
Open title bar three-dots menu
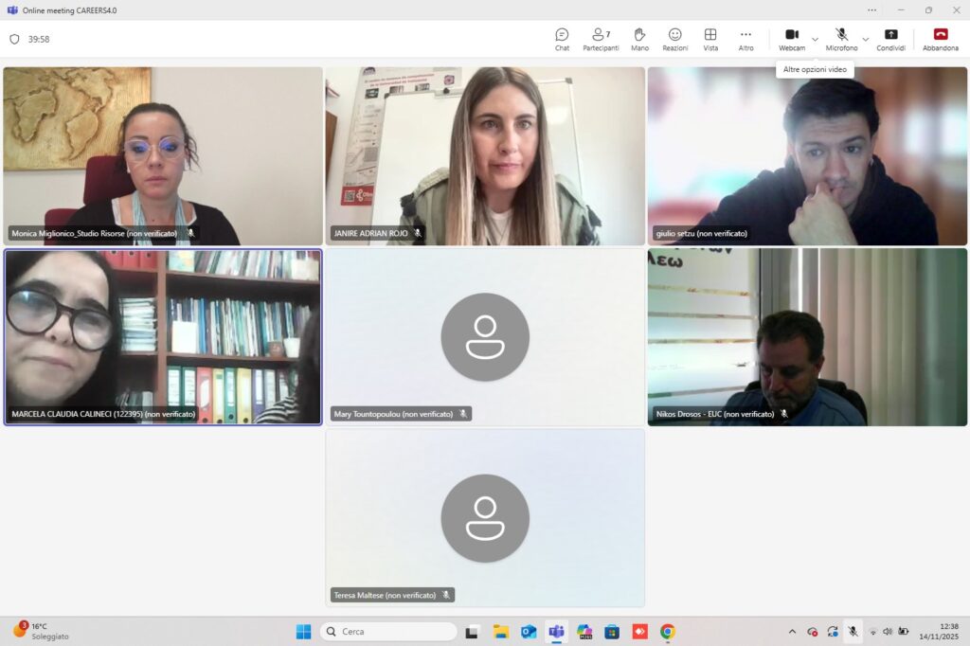point(871,9)
